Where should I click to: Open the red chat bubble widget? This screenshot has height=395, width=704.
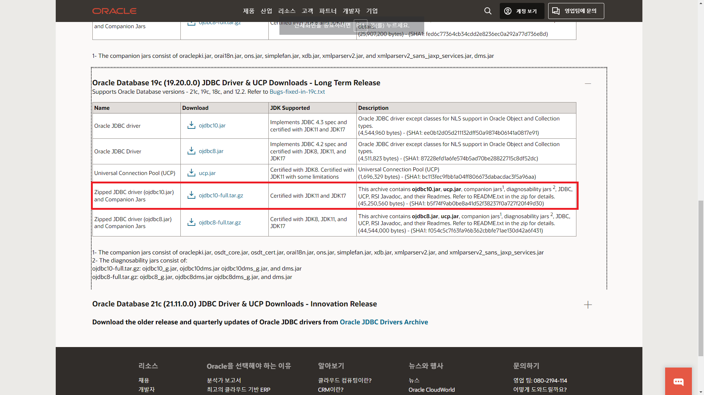(x=678, y=381)
